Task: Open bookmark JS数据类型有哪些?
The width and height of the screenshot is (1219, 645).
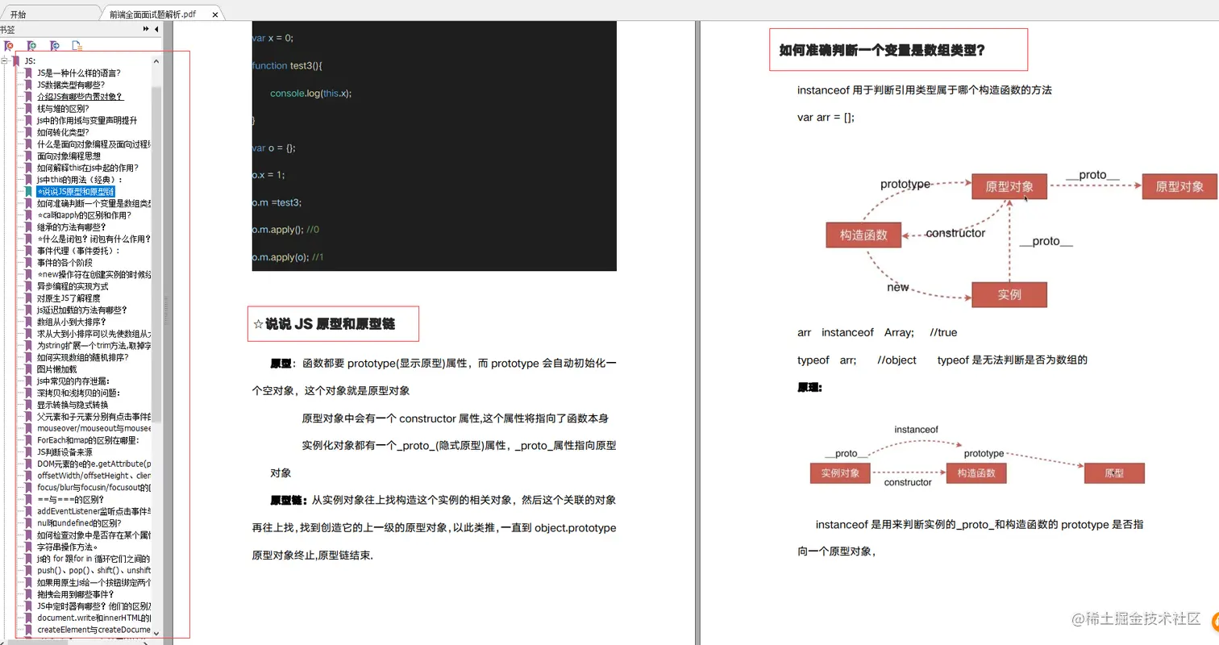Action: (70, 85)
